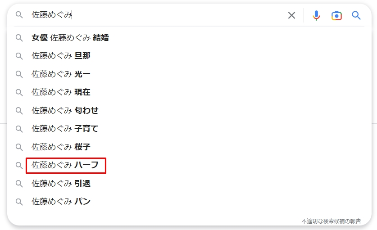The height and width of the screenshot is (230, 377).
Task: Pick the suggestion 佐藤めぐみ 子育て
Action: coord(65,129)
